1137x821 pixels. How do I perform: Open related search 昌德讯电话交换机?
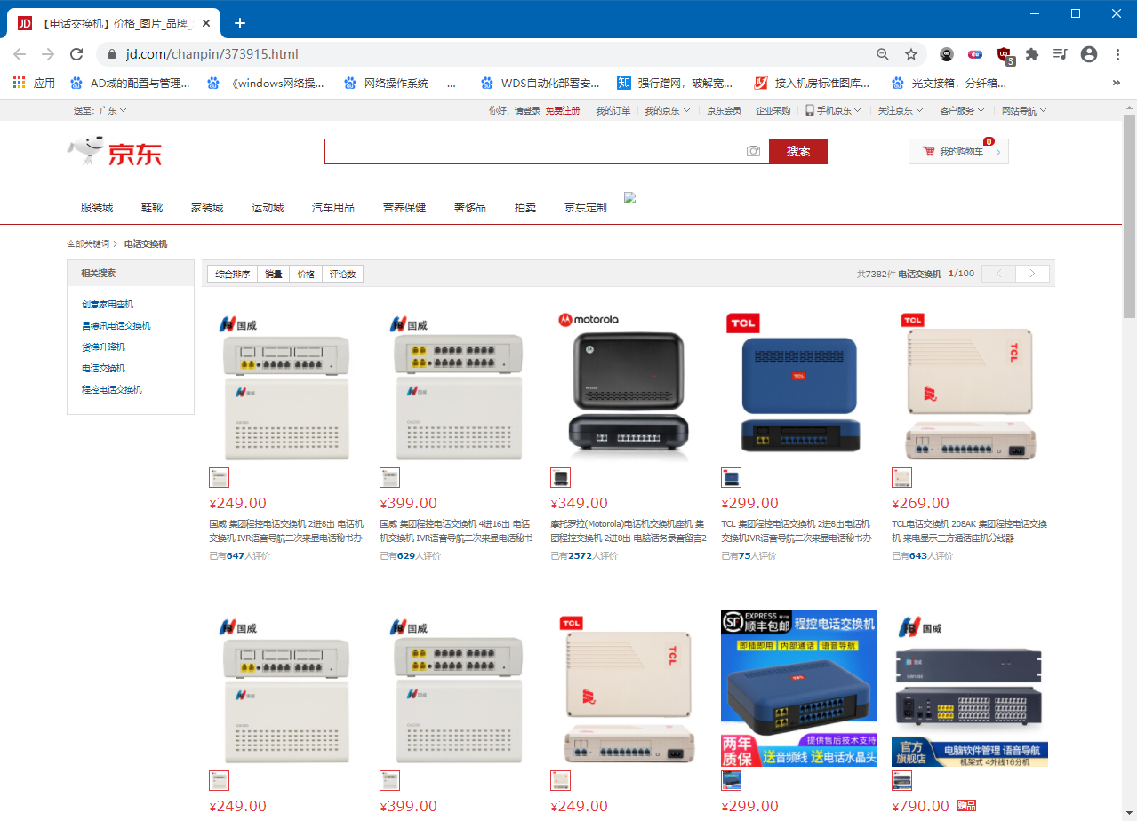pyautogui.click(x=116, y=325)
